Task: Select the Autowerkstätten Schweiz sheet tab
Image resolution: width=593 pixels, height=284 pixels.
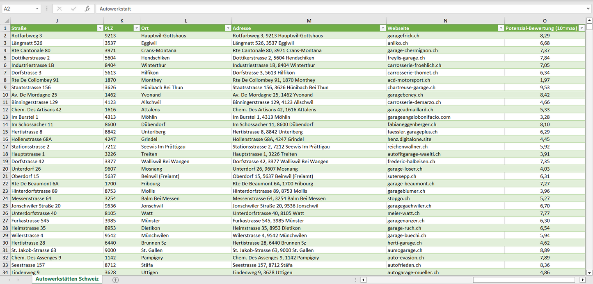Action: point(67,279)
